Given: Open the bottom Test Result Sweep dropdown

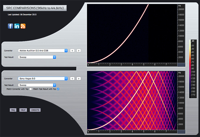Looking at the screenshot, I should coord(37,85).
